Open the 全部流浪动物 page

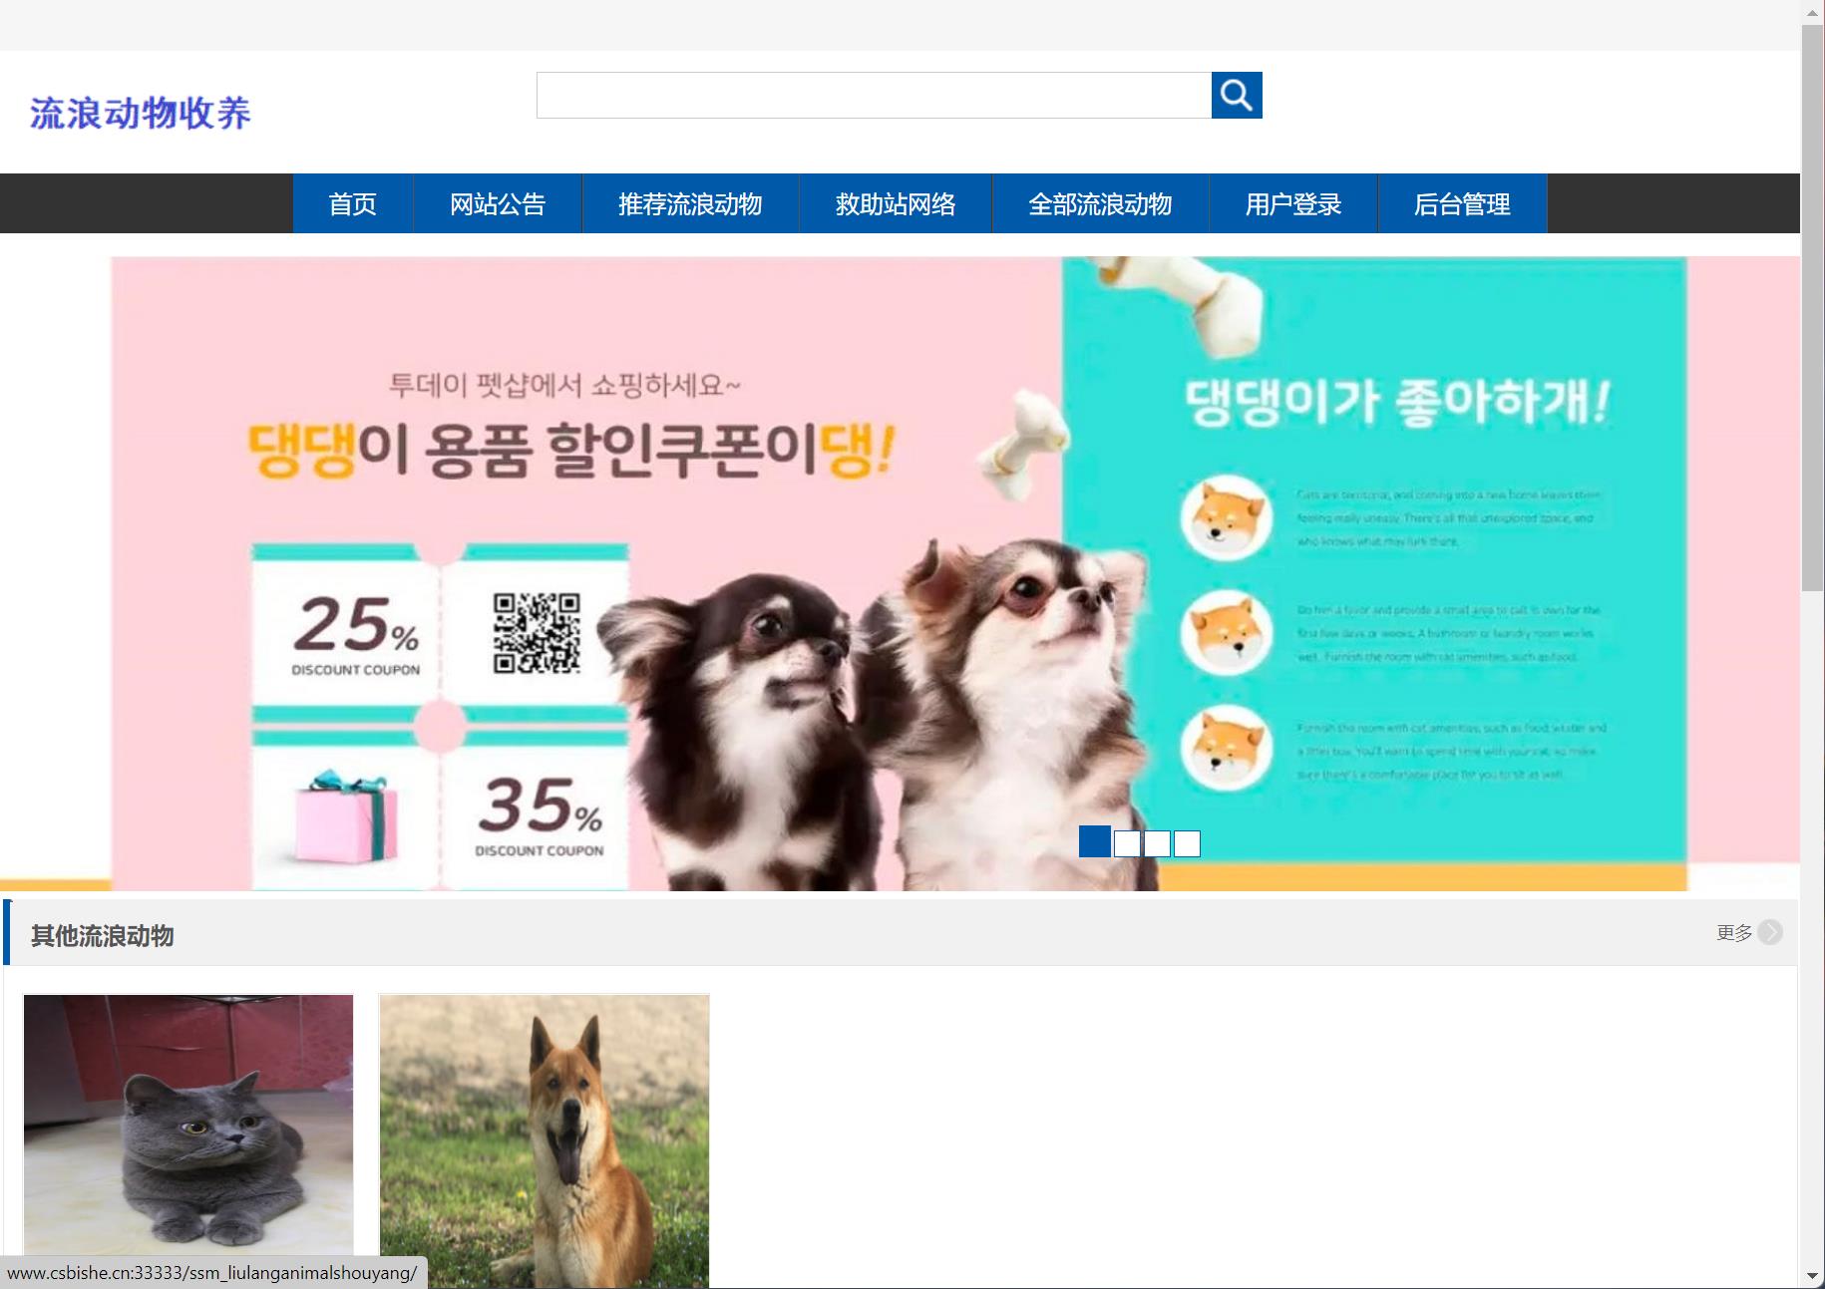point(1098,203)
